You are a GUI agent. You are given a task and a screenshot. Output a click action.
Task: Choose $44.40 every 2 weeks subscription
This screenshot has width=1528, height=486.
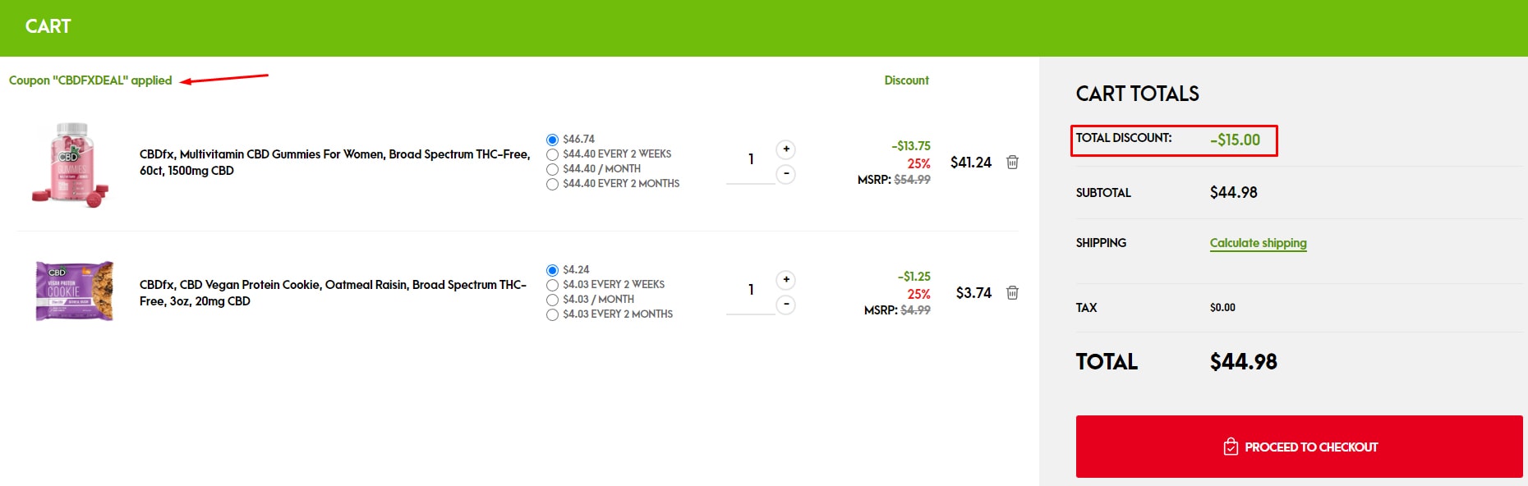(x=552, y=154)
